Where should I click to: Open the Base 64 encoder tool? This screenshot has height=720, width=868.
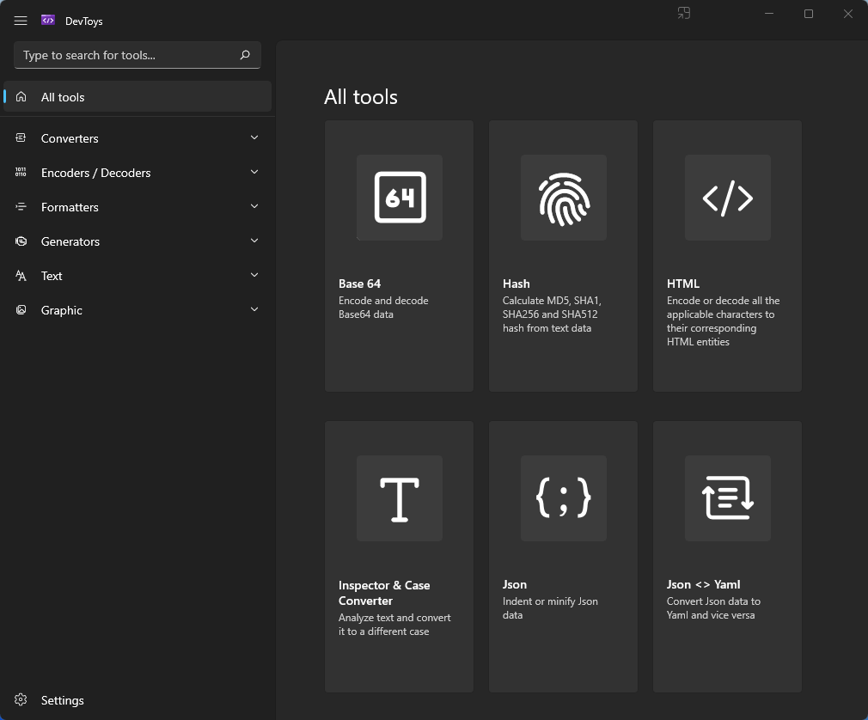(x=398, y=255)
